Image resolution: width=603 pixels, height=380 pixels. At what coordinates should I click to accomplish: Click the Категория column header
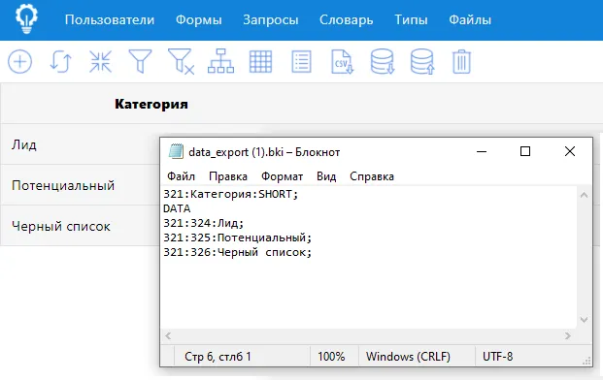[x=151, y=104]
